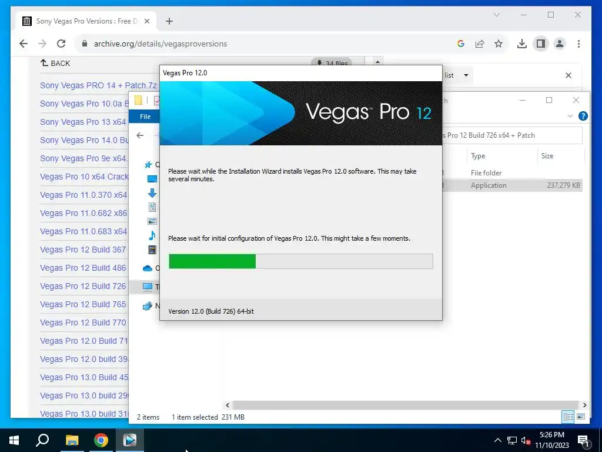Open Vegas Pro 12.0 Build 71 link
The height and width of the screenshot is (452, 602).
[x=84, y=341]
